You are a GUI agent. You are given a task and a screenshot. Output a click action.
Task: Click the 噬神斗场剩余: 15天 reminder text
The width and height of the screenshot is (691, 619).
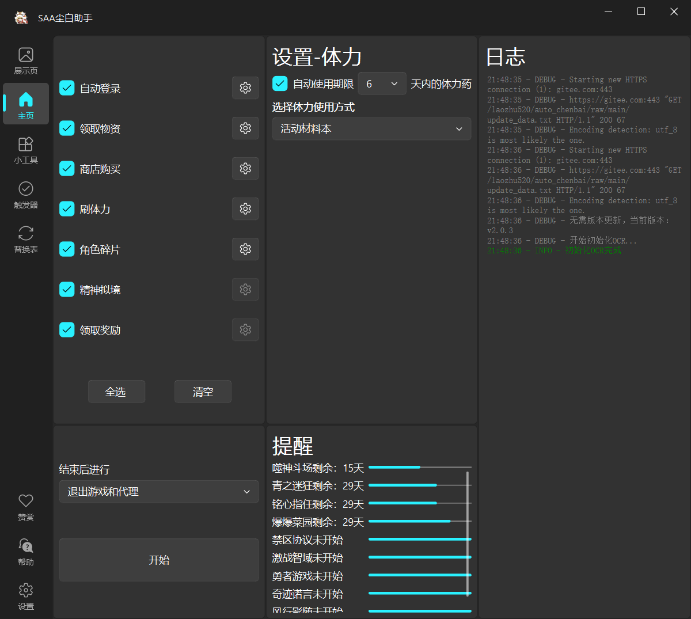[318, 468]
